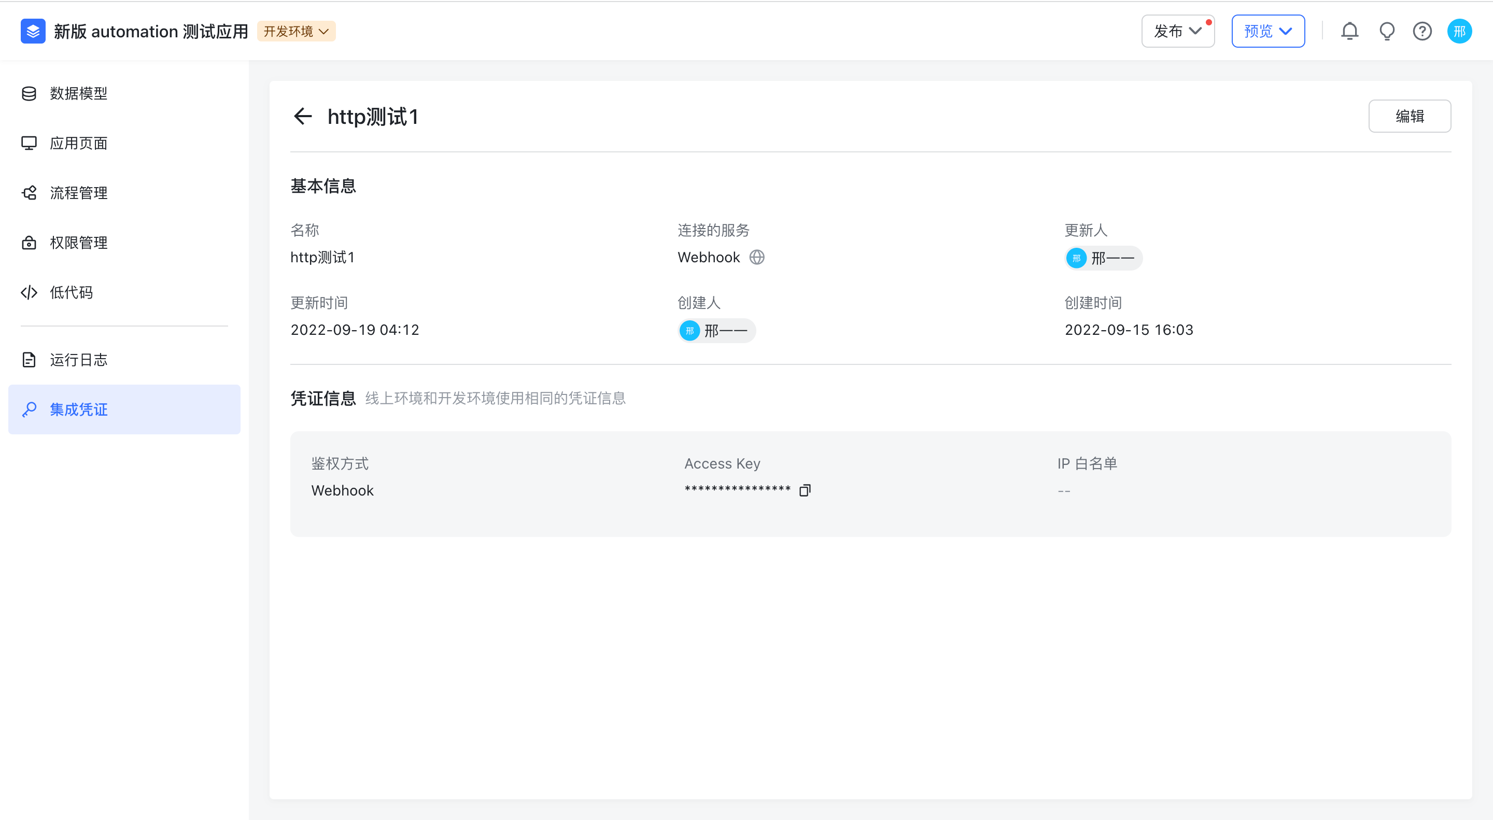Open the help question mark icon

pyautogui.click(x=1422, y=31)
